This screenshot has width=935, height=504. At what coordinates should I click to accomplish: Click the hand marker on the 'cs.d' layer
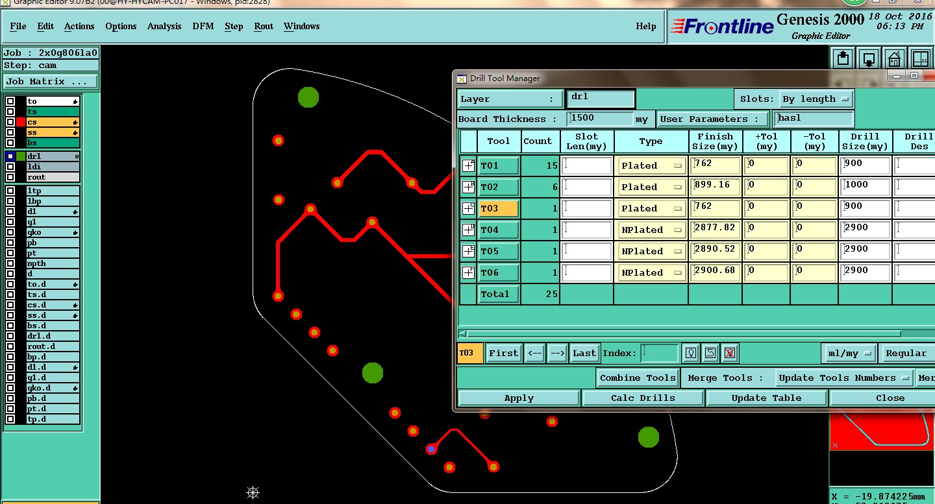(76, 306)
